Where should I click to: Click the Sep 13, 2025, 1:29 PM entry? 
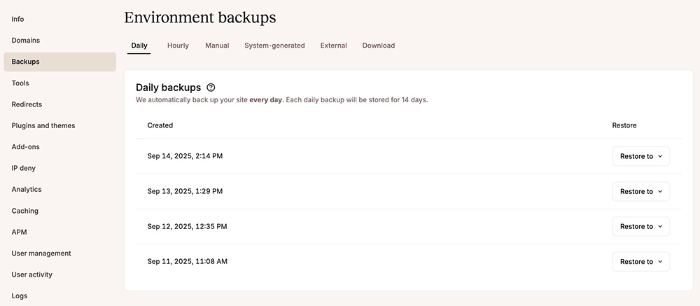[185, 191]
